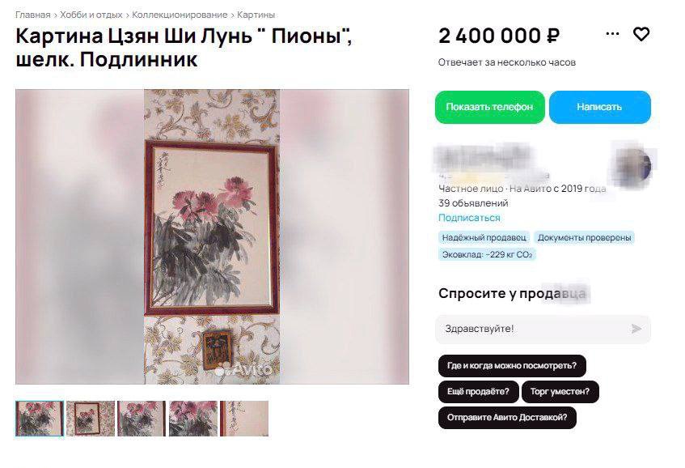Image resolution: width=685 pixels, height=468 pixels.
Task: Select the Торг уместен? quick reply
Action: [x=560, y=391]
